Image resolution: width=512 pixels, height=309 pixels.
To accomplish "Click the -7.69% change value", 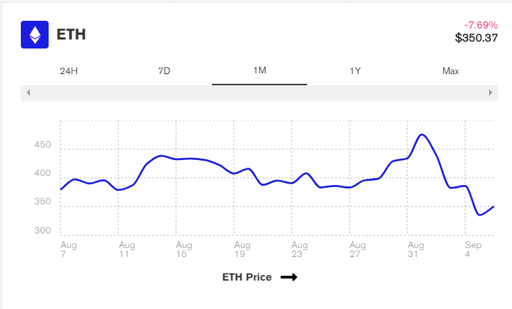I will point(481,25).
